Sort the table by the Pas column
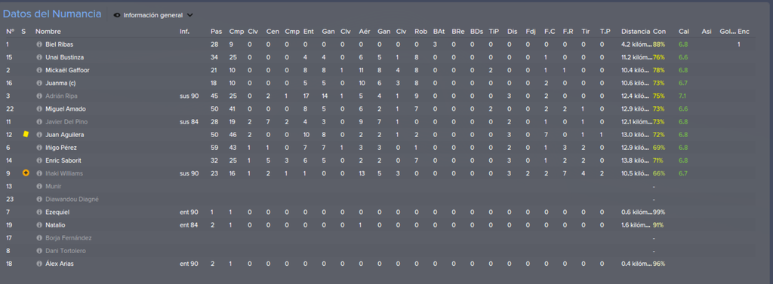This screenshot has height=284, width=773. [216, 32]
